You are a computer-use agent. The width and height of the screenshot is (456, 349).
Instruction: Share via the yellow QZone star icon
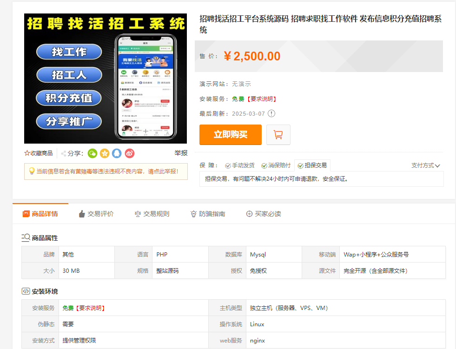[x=105, y=153]
